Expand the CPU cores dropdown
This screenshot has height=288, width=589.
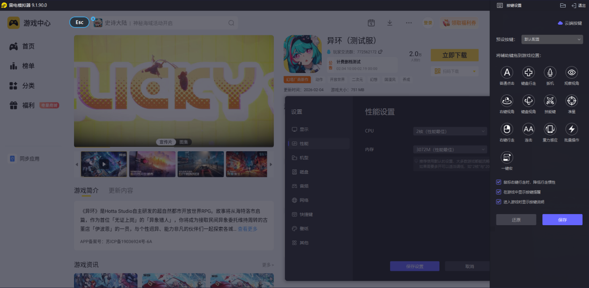click(450, 131)
